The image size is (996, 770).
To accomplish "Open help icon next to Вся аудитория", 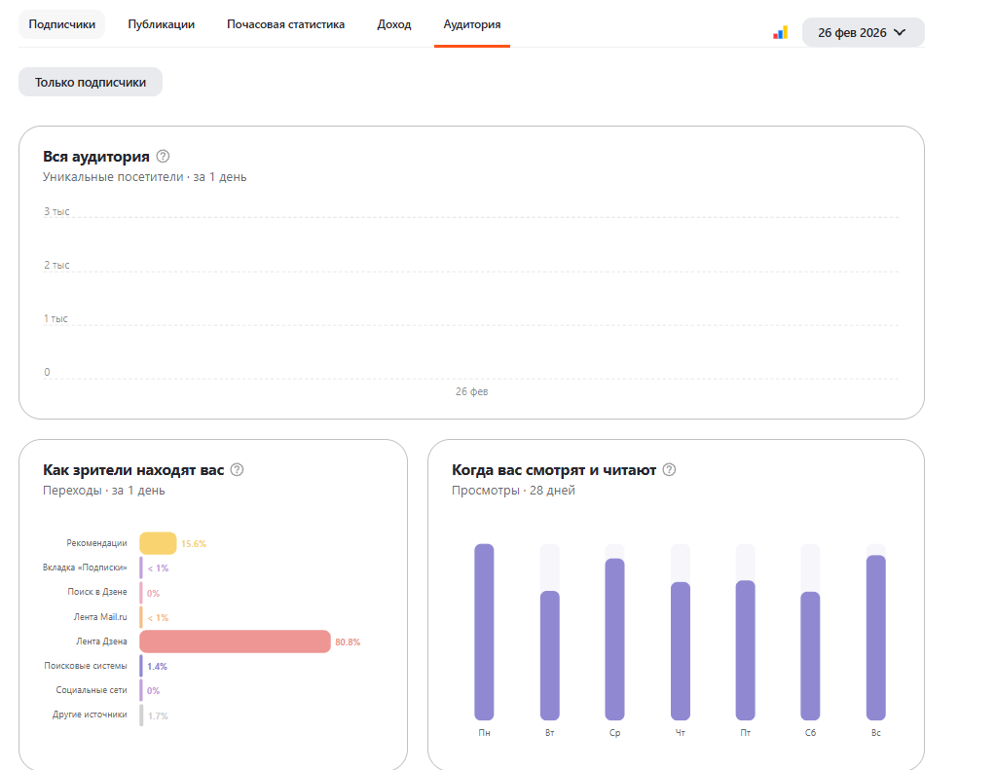I will (163, 156).
